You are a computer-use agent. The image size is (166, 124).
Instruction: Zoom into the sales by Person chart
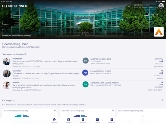(55, 111)
